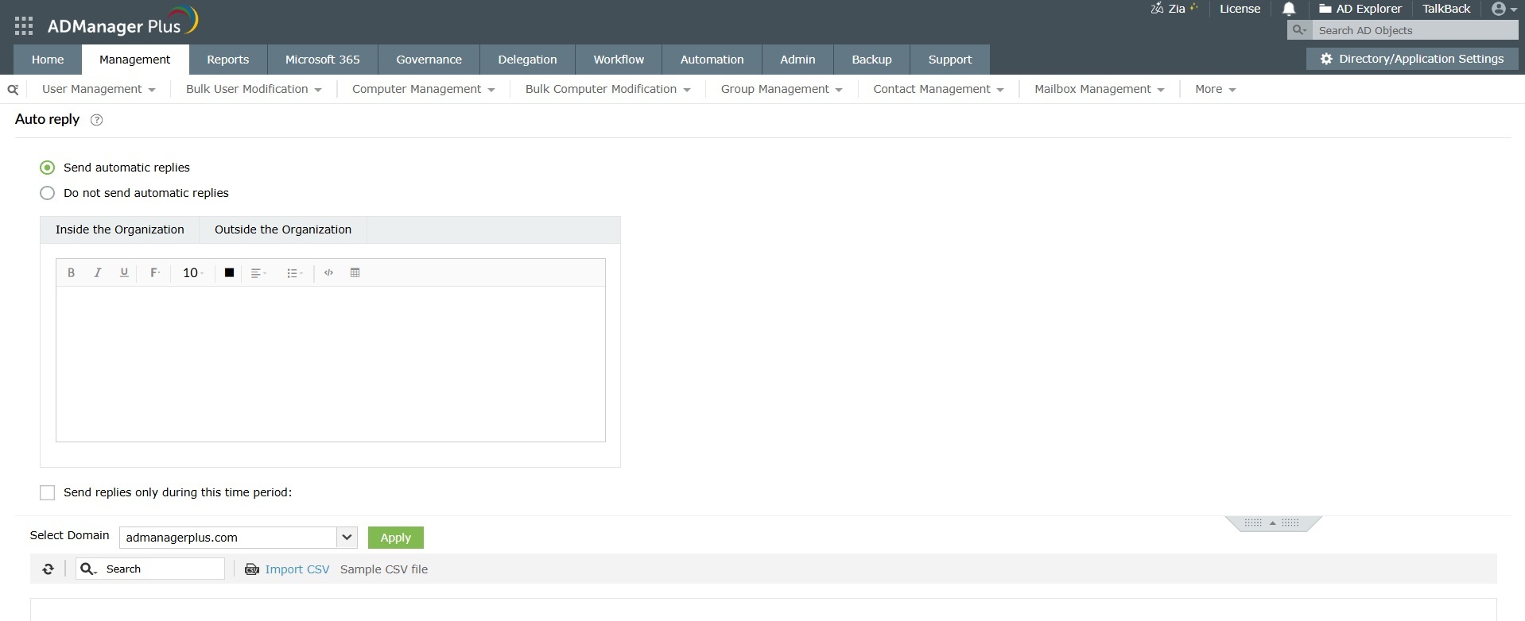Click the Zia assistant icon
Screen dimensions: 1525x621
pos(1157,9)
